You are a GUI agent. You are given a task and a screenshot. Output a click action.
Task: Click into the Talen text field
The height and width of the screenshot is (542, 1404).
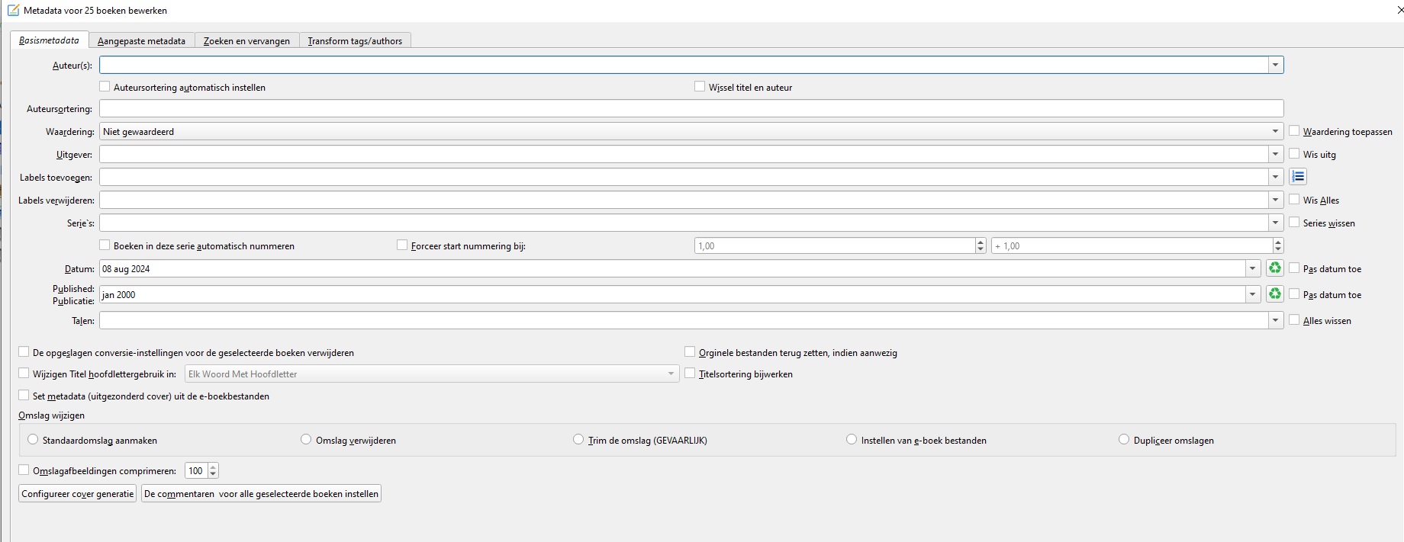coord(684,320)
